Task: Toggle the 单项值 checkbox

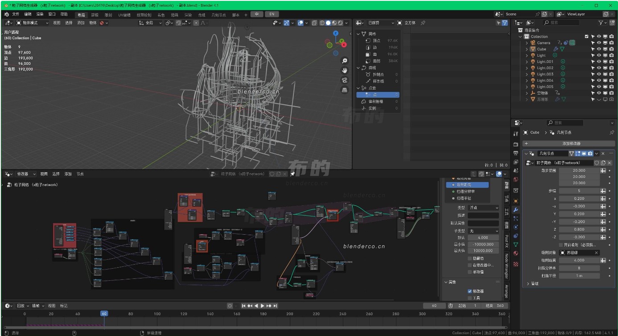Action: [470, 272]
